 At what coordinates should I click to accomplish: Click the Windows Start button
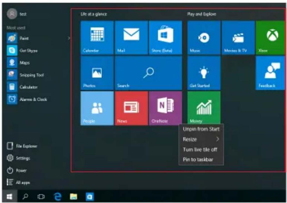[x=9, y=196]
